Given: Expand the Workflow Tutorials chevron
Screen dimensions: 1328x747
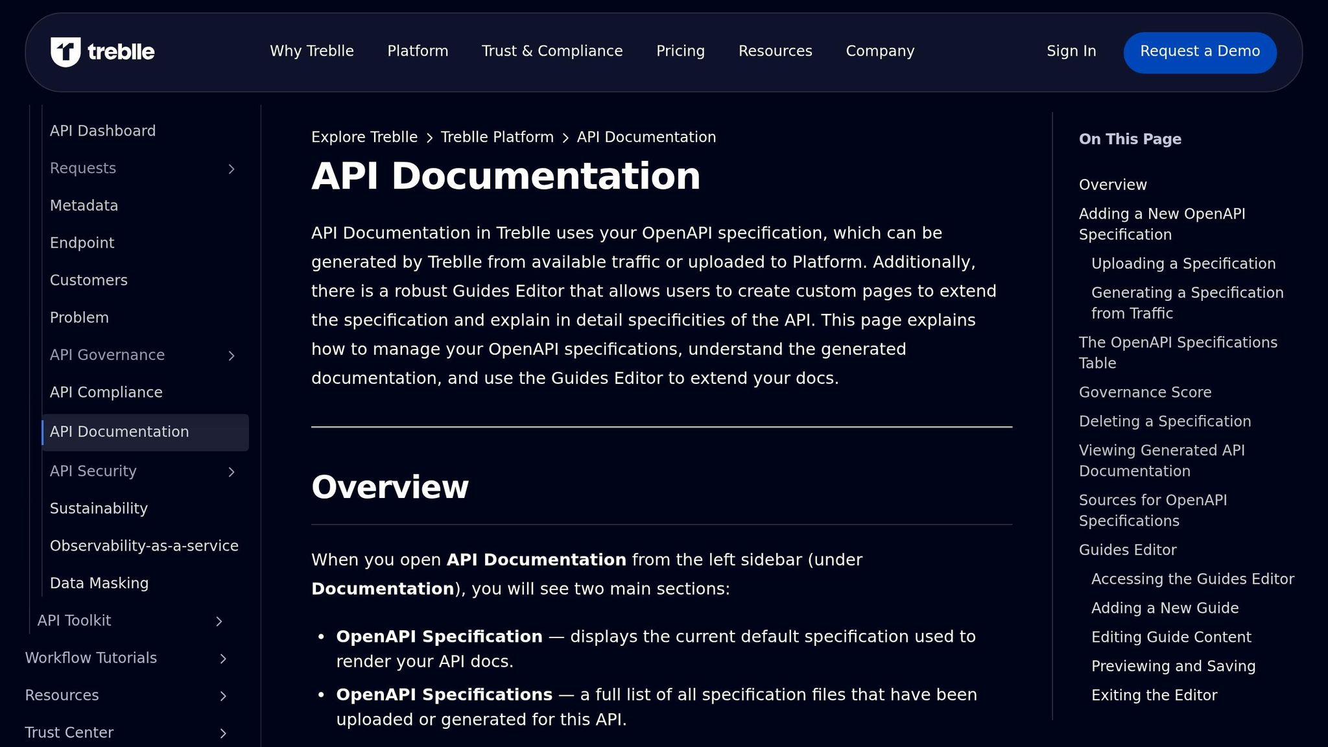Looking at the screenshot, I should pos(223,659).
